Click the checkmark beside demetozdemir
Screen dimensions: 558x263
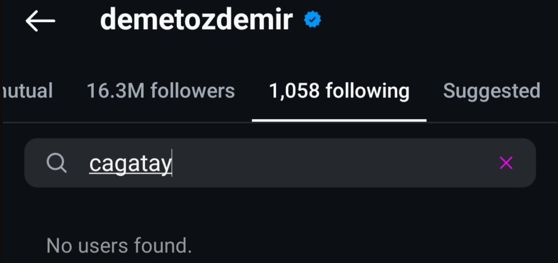coord(313,20)
